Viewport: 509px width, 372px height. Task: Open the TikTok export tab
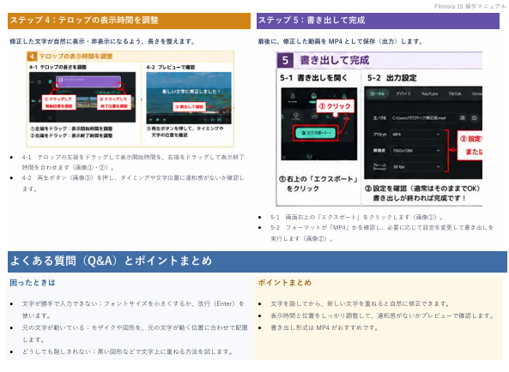point(454,93)
